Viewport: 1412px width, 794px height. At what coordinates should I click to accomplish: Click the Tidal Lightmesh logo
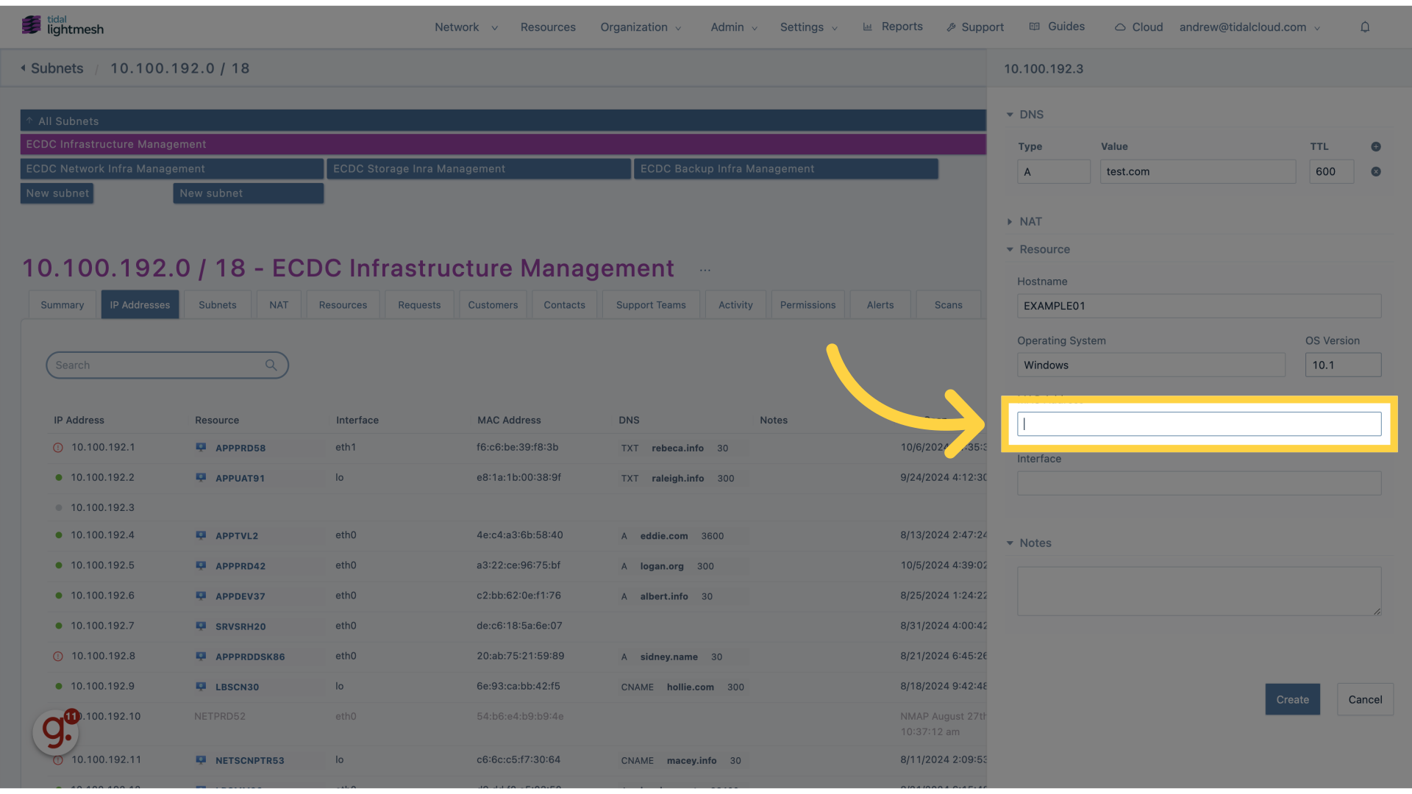tap(63, 26)
